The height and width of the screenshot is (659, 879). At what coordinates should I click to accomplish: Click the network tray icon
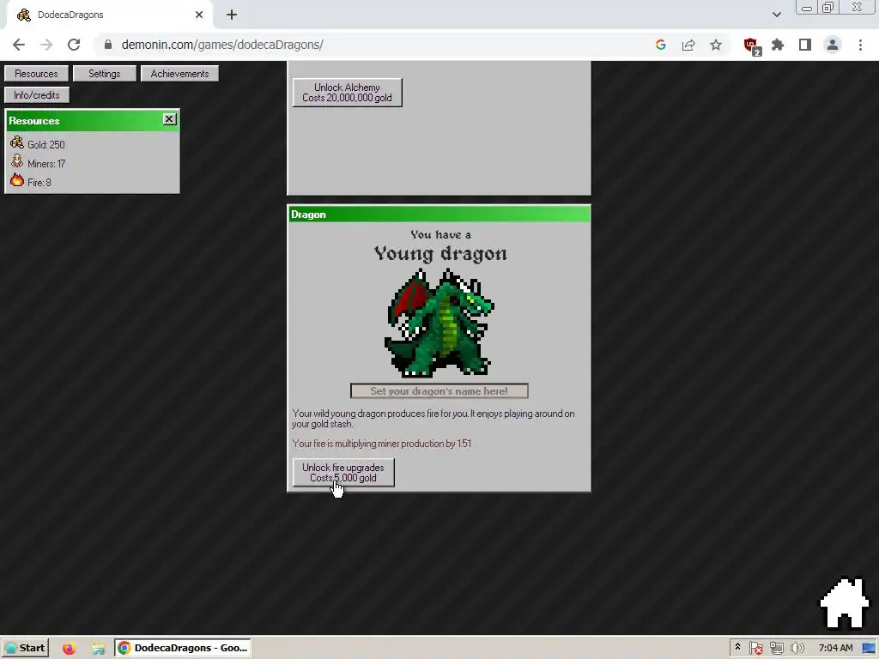point(776,649)
